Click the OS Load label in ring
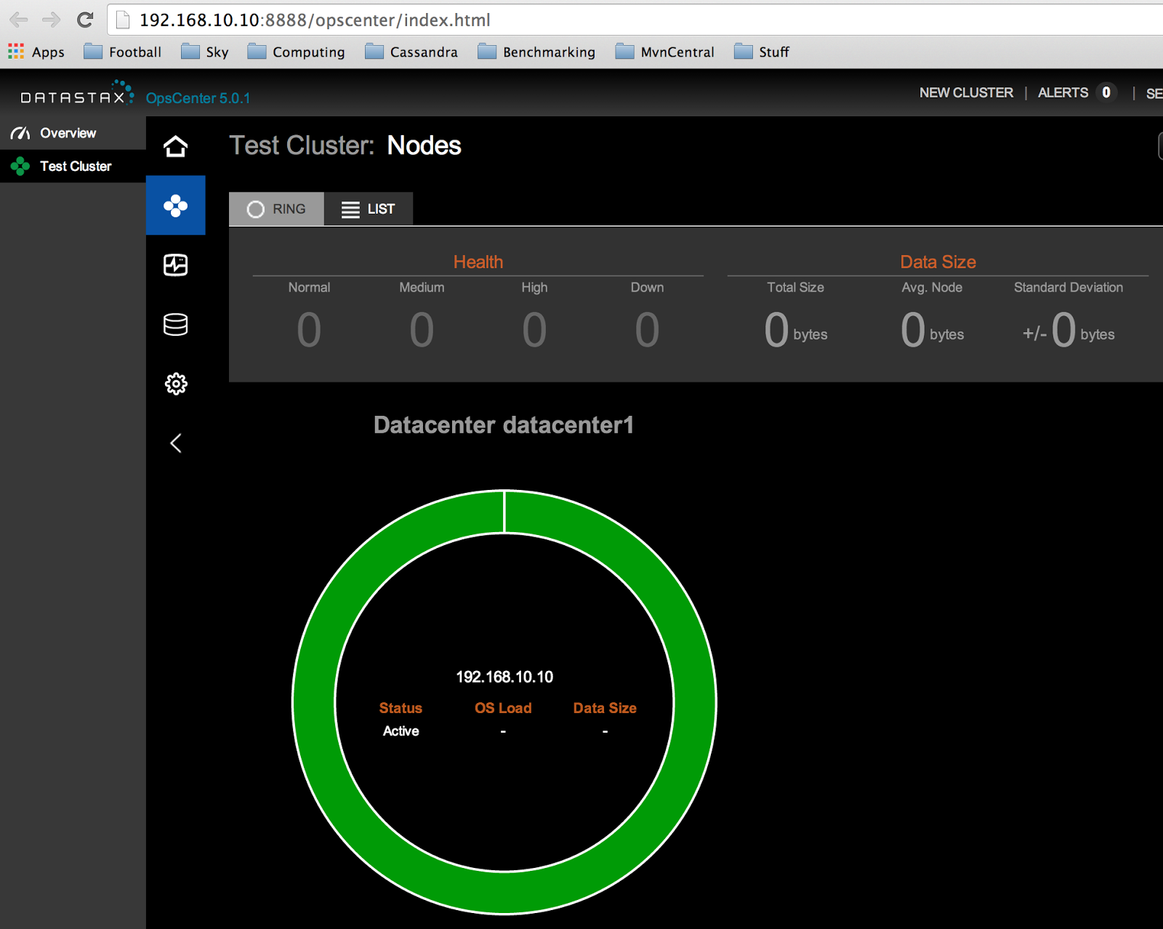This screenshot has height=929, width=1163. coord(503,708)
